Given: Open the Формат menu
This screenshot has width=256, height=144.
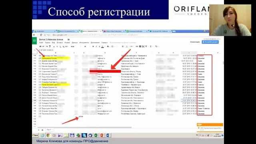Looking at the screenshot, I should click(x=67, y=43).
